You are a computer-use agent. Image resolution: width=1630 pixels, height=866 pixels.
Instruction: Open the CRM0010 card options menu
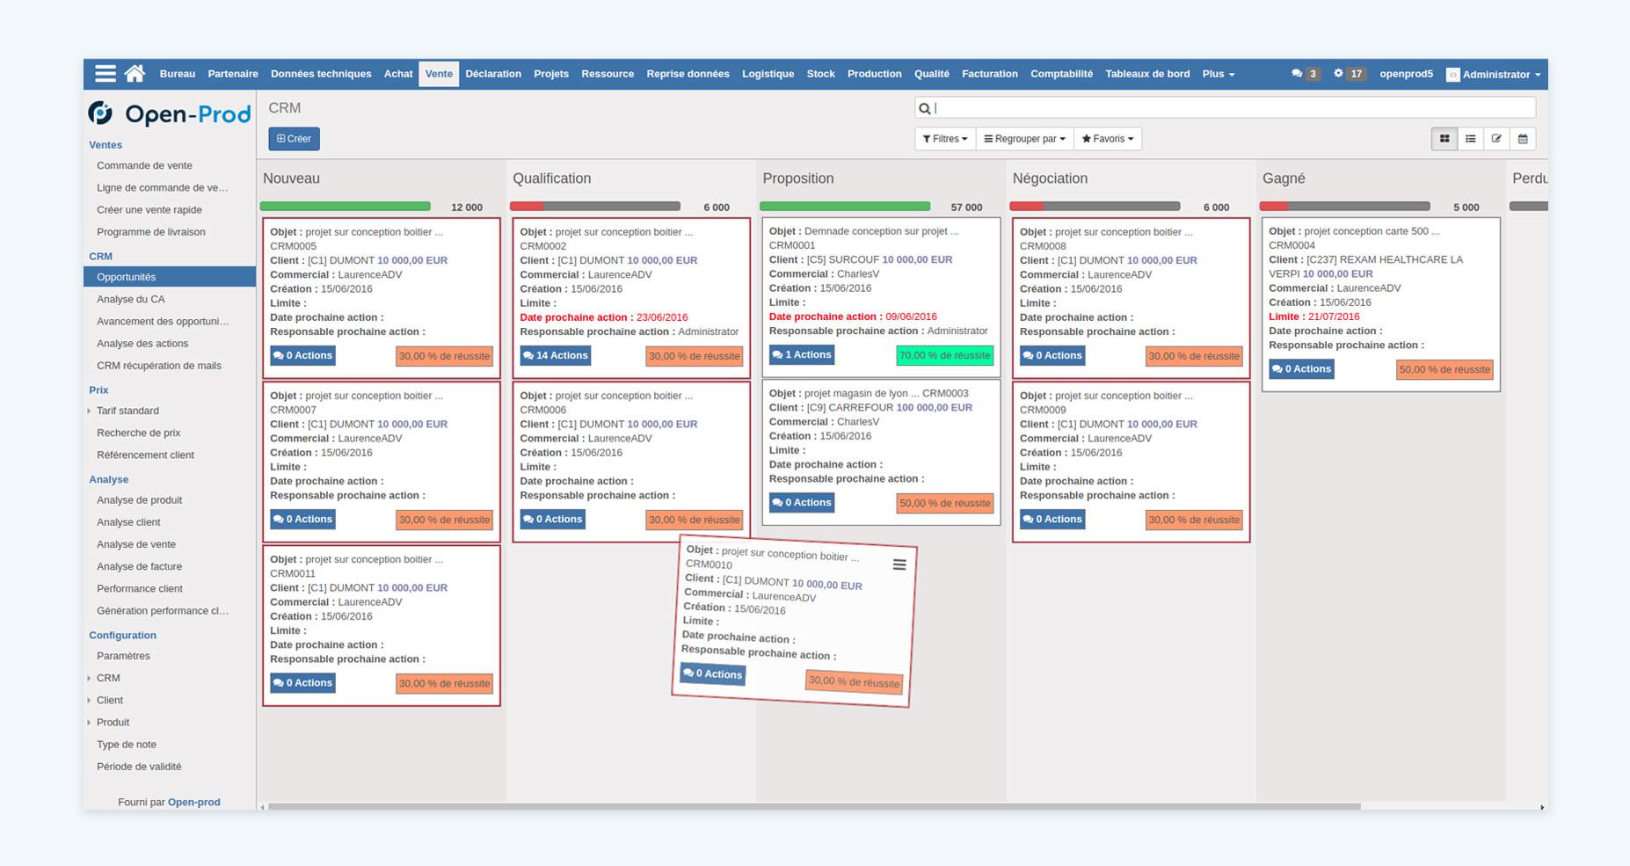(x=899, y=564)
